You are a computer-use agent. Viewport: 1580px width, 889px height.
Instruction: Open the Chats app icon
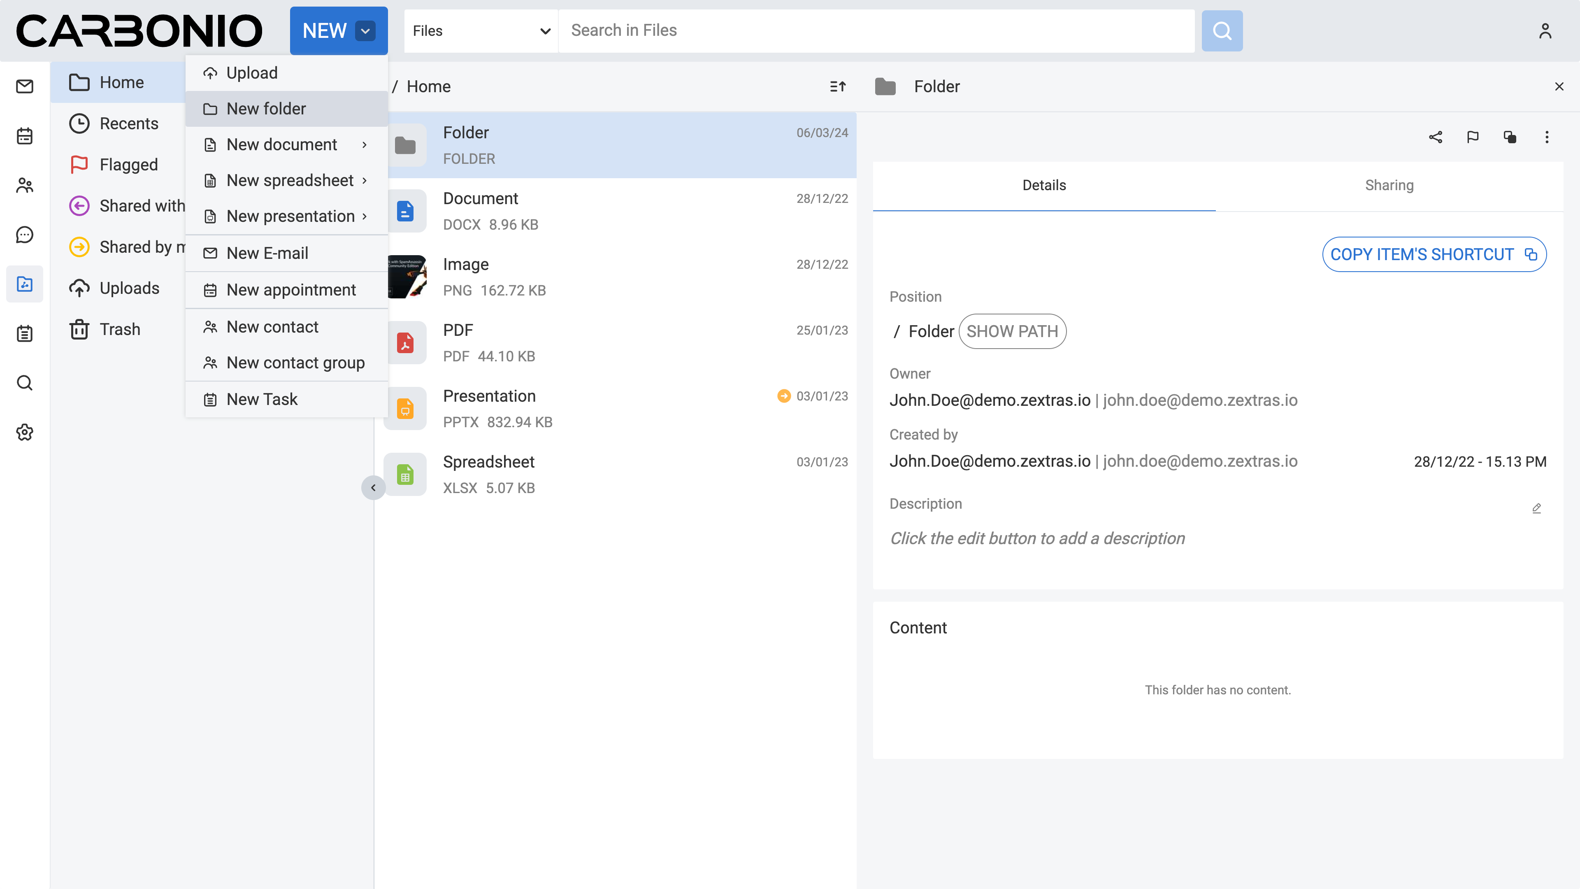tap(25, 234)
